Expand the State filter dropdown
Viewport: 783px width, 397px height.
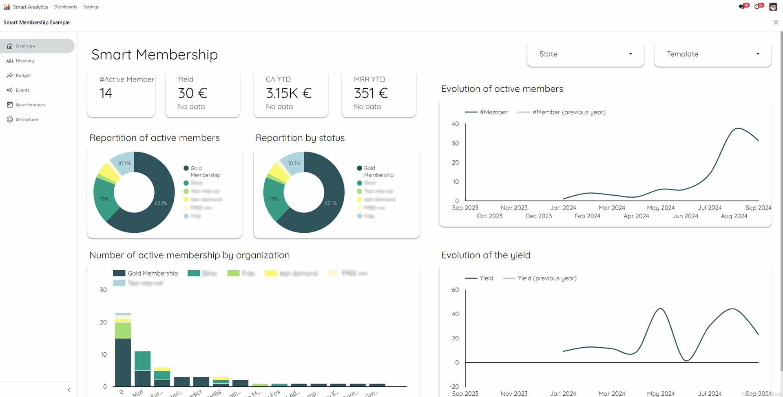585,54
